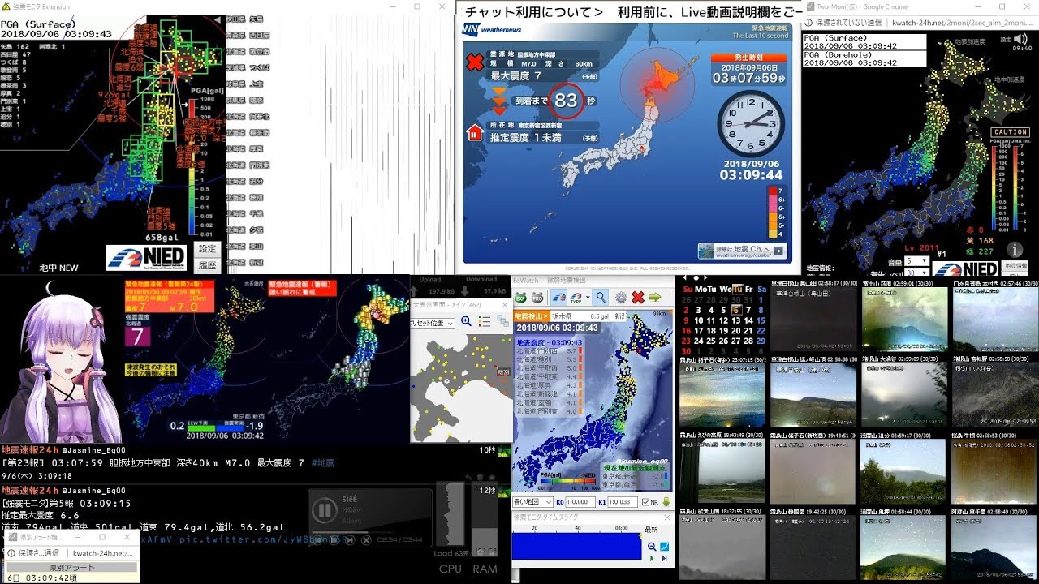The width and height of the screenshot is (1039, 584).
Task: Click the K0 T:0.000 input field
Action: point(581,502)
